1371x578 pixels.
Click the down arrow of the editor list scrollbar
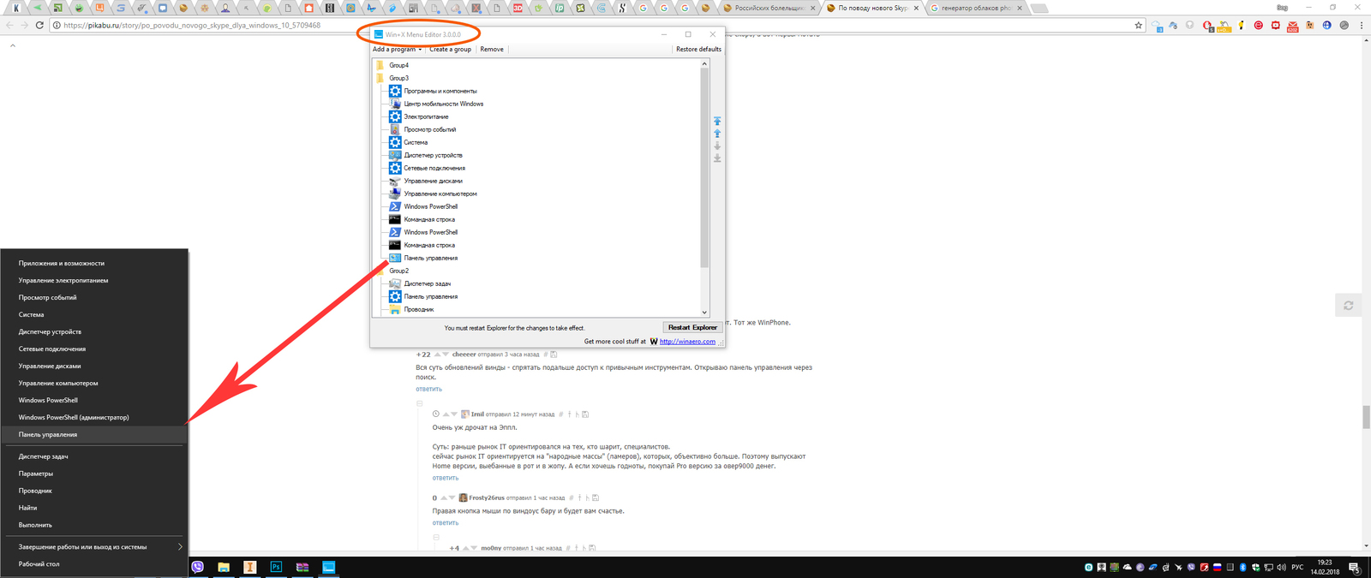click(704, 313)
